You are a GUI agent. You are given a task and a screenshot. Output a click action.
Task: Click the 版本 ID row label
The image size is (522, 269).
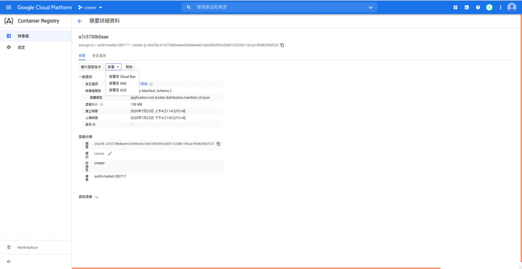point(91,125)
